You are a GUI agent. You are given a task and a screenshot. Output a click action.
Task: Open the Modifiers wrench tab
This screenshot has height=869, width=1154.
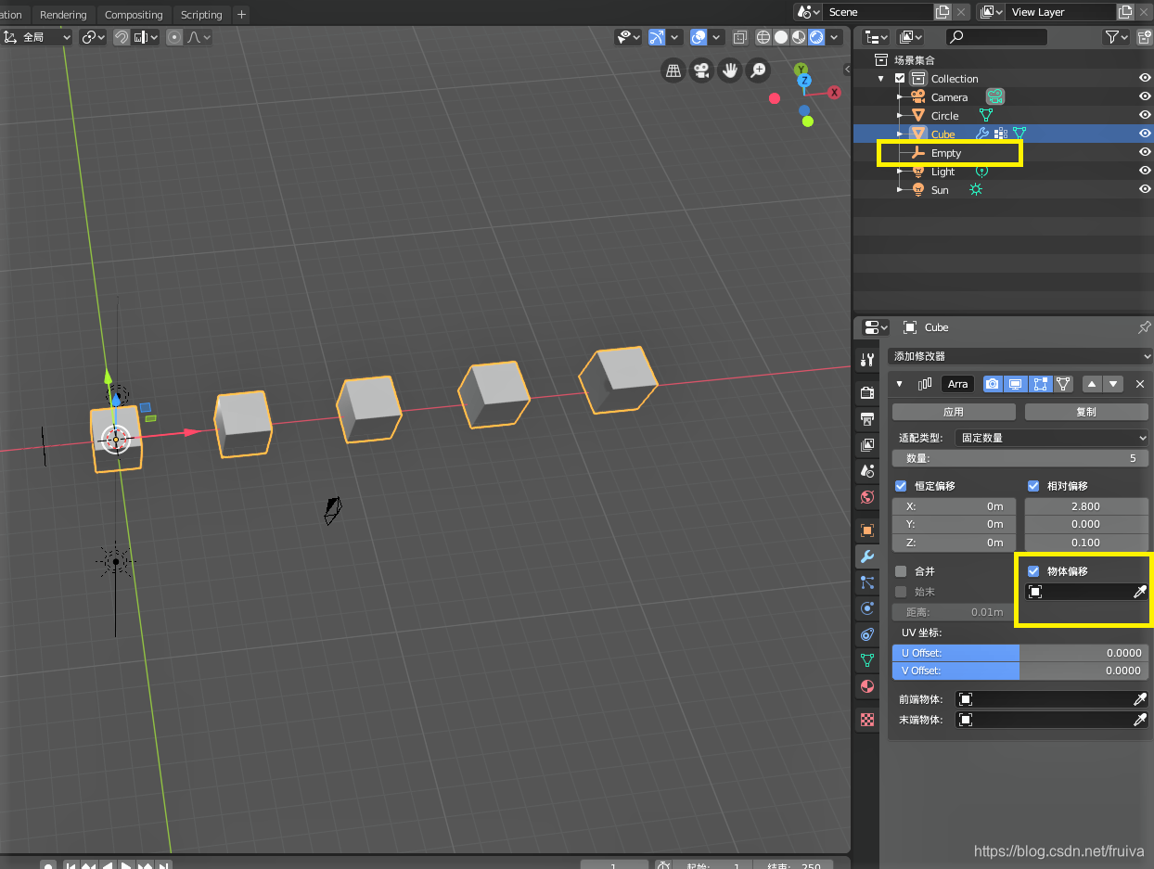pos(867,556)
